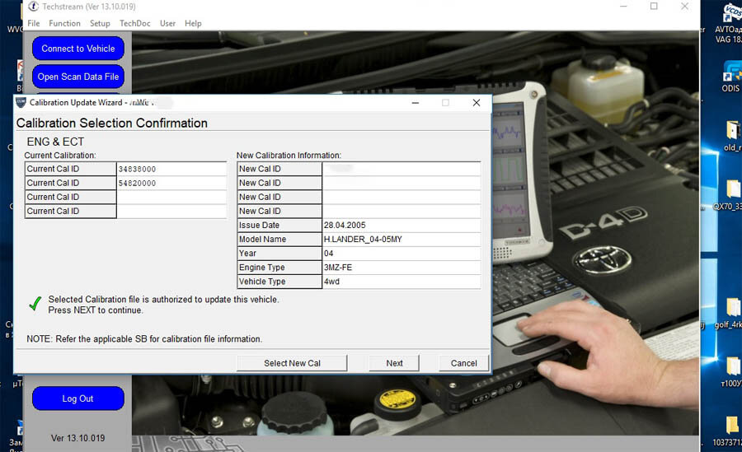The width and height of the screenshot is (742, 452).
Task: Open the т100Y desktop folder
Action: point(731,372)
